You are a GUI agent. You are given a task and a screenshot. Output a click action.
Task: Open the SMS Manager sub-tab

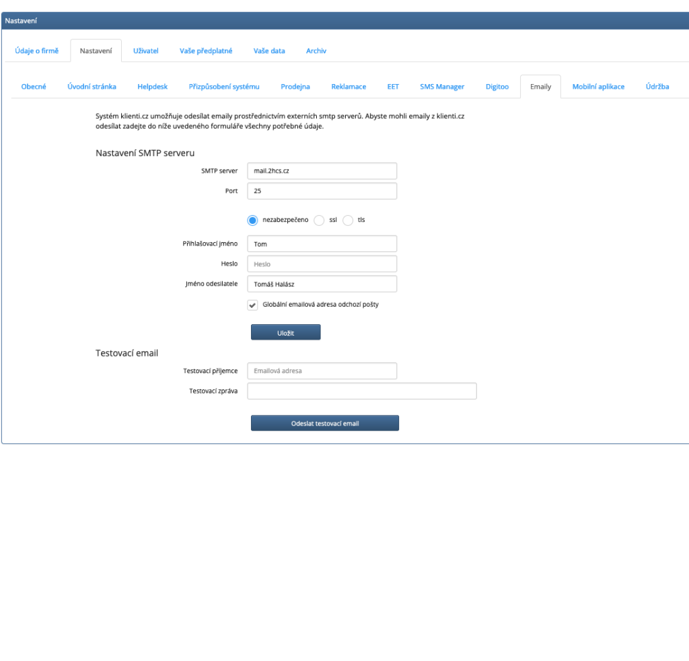point(442,87)
